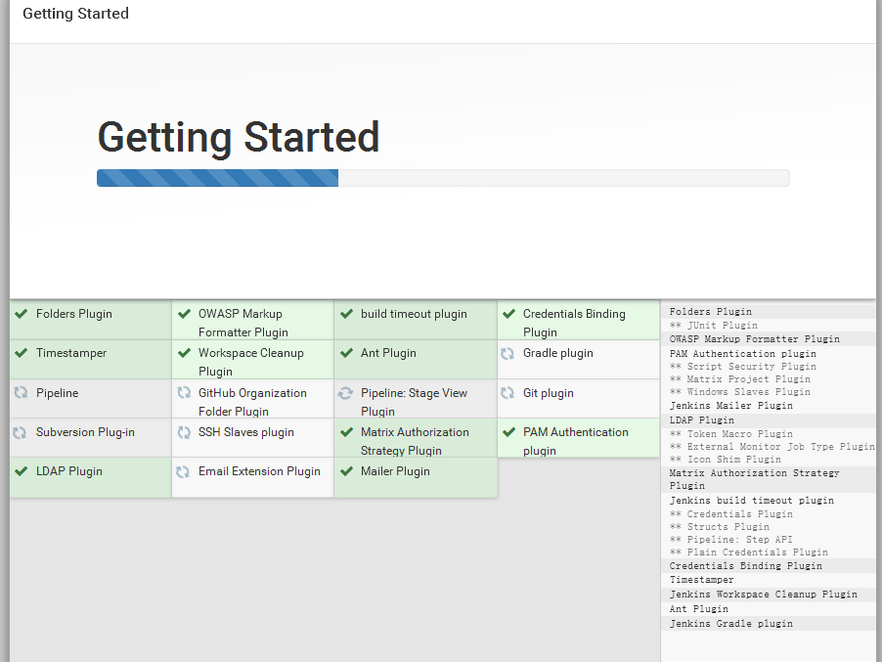Click the checkmark next to OWASP Markup Formatter Plugin
The height and width of the screenshot is (662, 882).
point(184,314)
